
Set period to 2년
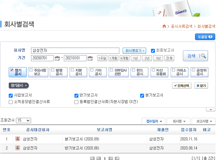pyautogui.click(x=147, y=58)
